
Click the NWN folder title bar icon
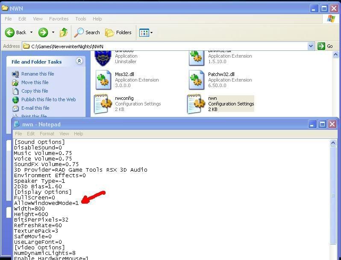click(5, 8)
